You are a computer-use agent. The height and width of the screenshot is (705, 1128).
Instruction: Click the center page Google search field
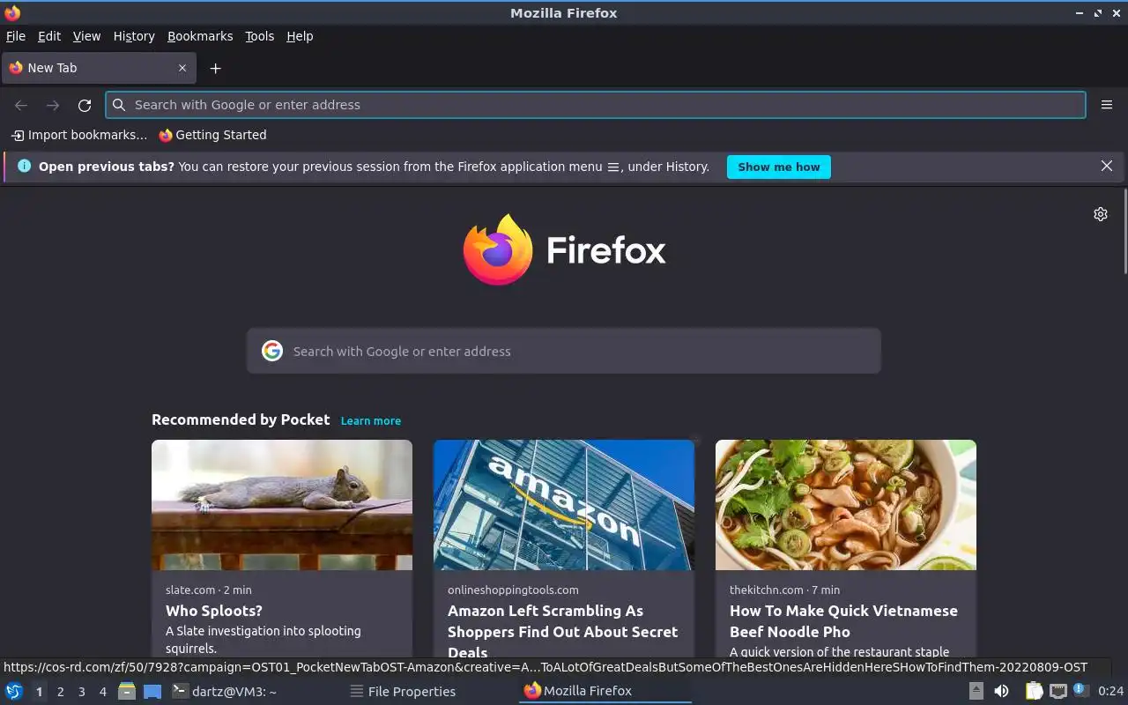pyautogui.click(x=564, y=351)
